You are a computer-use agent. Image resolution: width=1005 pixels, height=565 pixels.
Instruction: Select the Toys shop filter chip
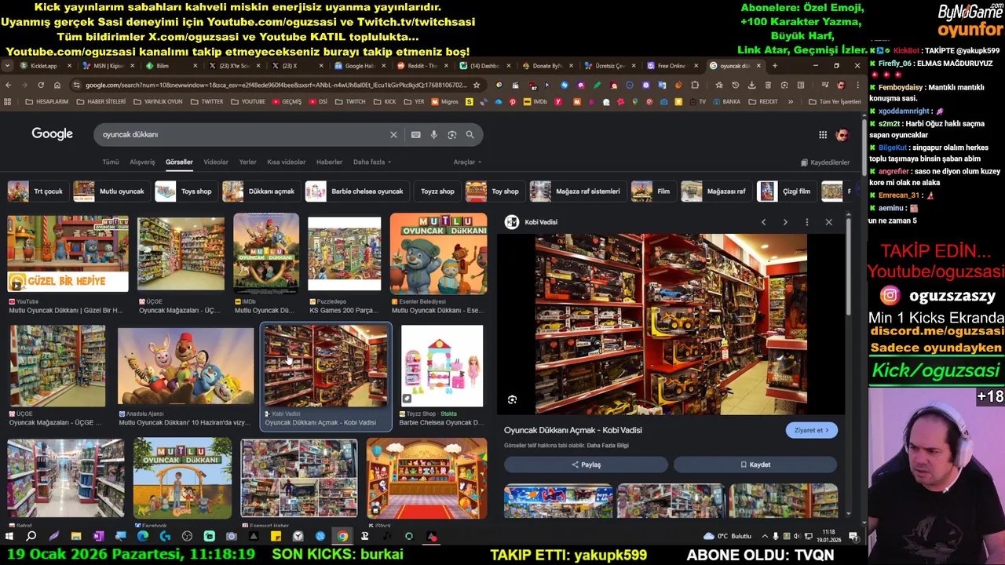[185, 191]
